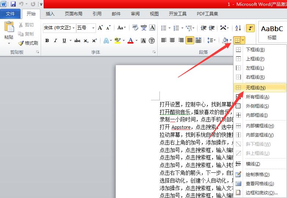
Task: Toggle Superscript formatting
Action: (95, 41)
